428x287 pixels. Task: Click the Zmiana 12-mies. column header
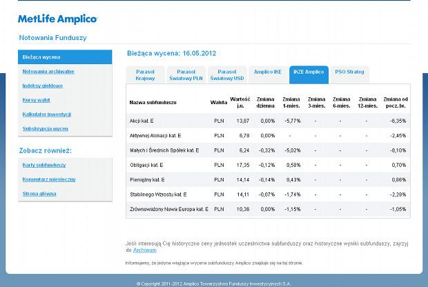[x=367, y=103]
